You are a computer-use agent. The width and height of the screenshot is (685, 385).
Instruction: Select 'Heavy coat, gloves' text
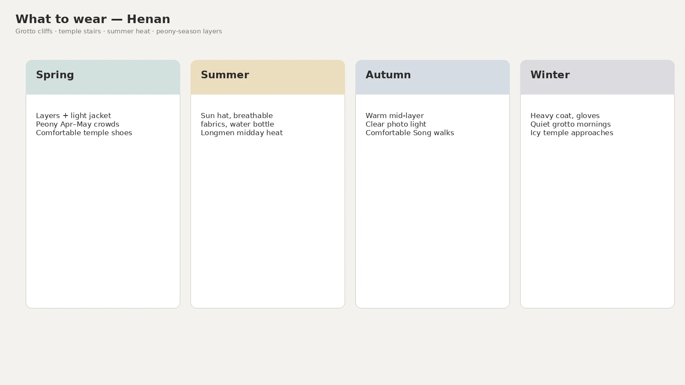[565, 115]
